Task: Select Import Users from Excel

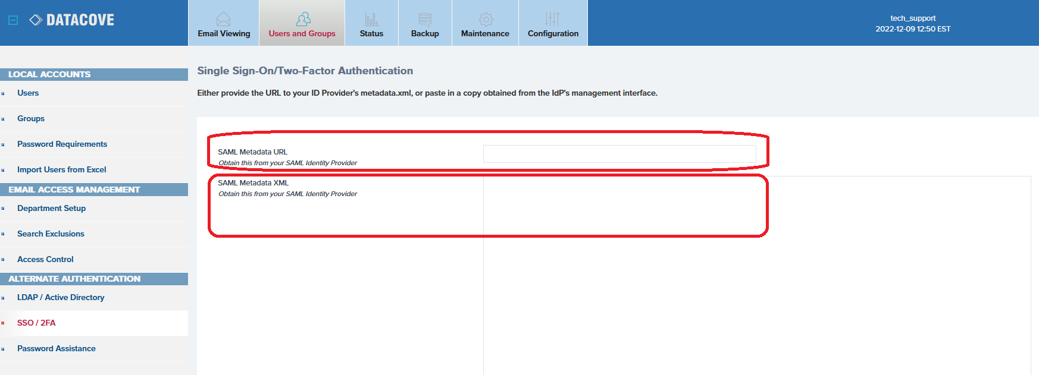Action: (x=61, y=170)
